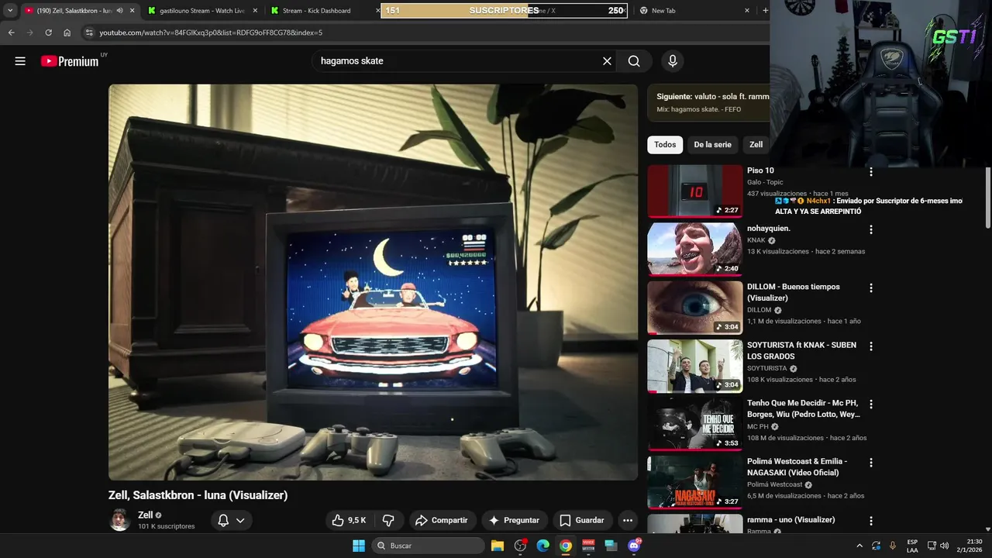This screenshot has height=558, width=992.
Task: Open Google Chrome from taskbar
Action: (566, 546)
